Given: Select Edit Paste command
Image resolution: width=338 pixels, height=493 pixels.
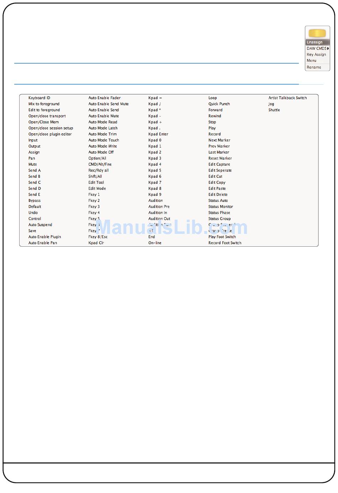Looking at the screenshot, I should 217,188.
